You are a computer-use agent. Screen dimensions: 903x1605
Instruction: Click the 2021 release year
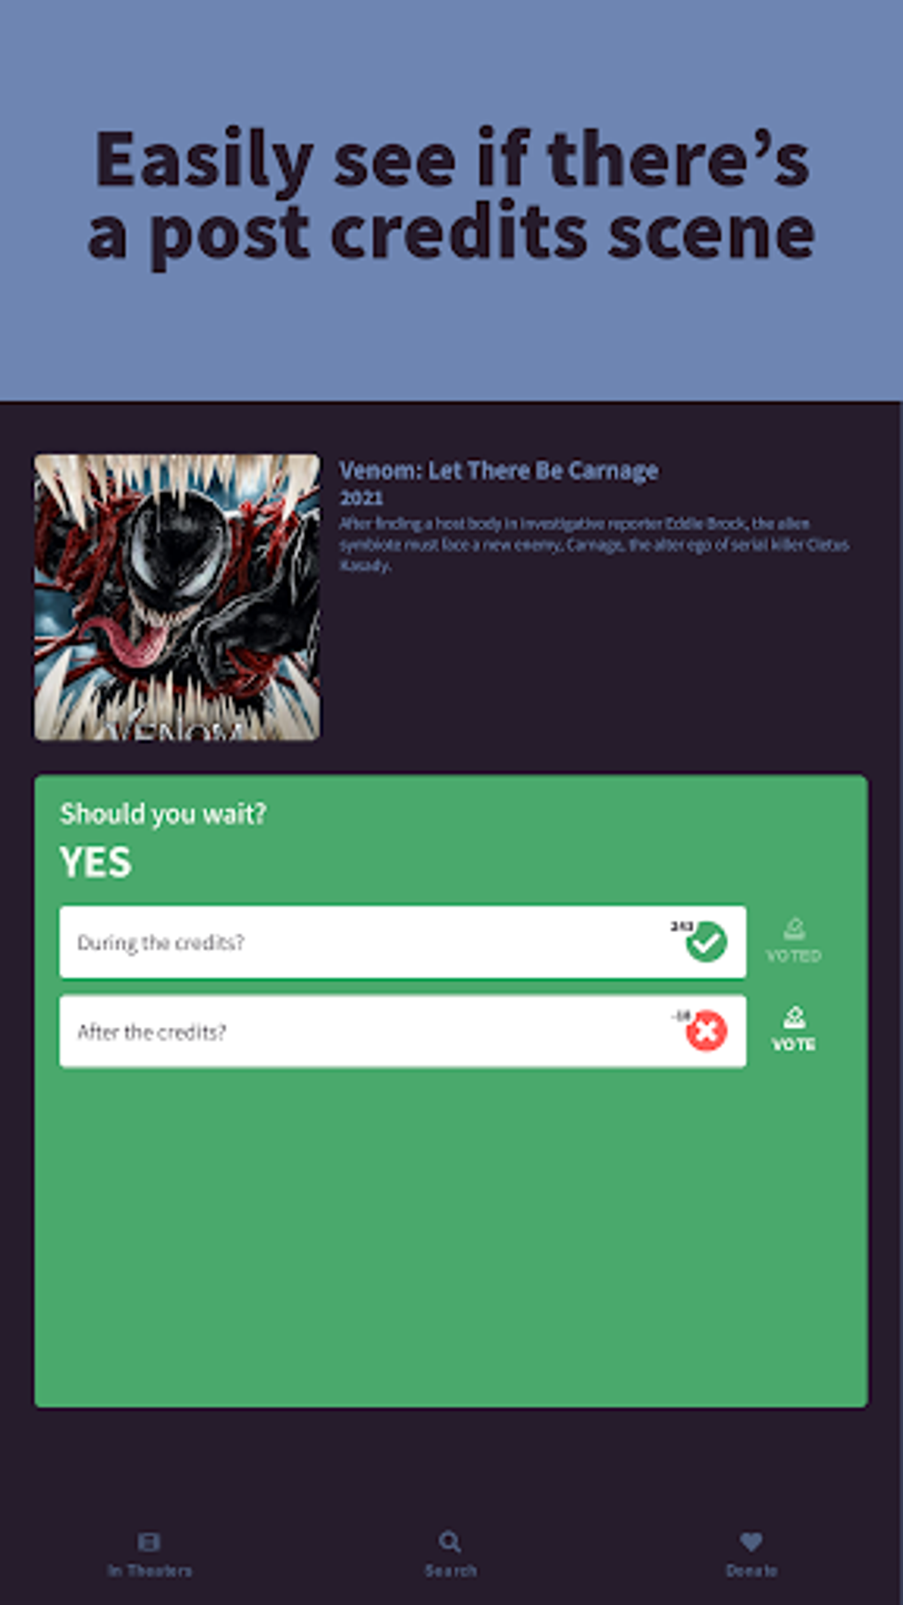(361, 498)
